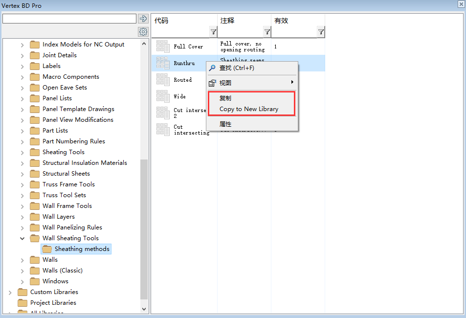Expand the Sheating Tools node
The width and height of the screenshot is (466, 318).
point(22,152)
